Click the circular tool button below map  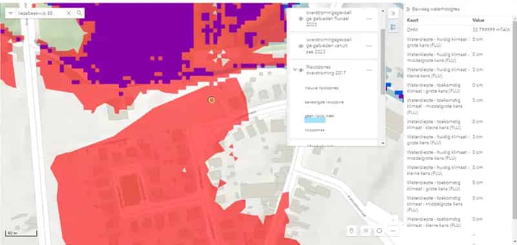click(x=379, y=231)
